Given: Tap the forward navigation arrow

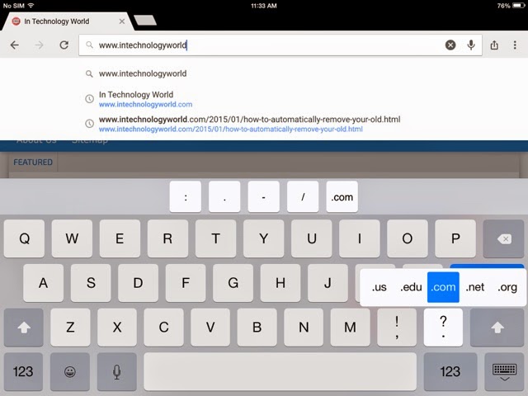Looking at the screenshot, I should [x=40, y=45].
